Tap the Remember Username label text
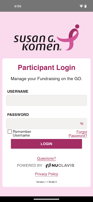The height and width of the screenshot is (202, 93). click(x=22, y=134)
